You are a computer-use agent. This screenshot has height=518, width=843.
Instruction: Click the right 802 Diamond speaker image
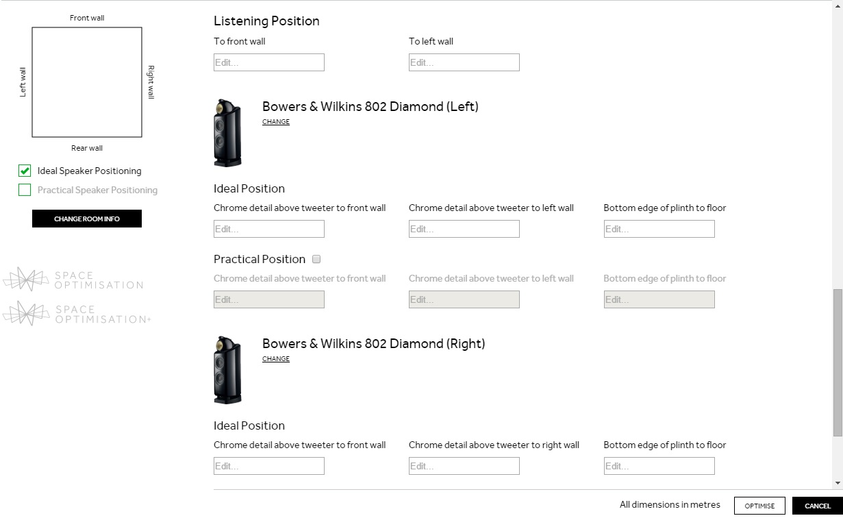pos(227,370)
